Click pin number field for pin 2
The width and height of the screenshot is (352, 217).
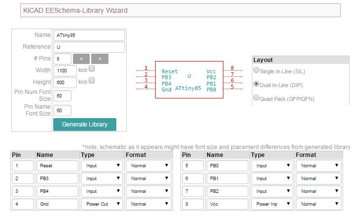[x=23, y=179]
